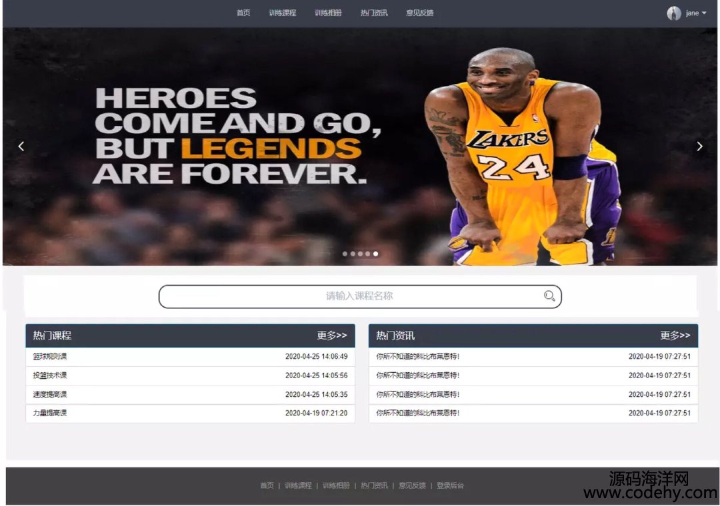Viewport: 720px width, 506px height.
Task: Show the previous carousel slide with left arrow
Action: [x=21, y=146]
